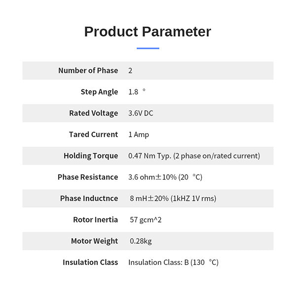Select the 1 Amp value
The height and width of the screenshot is (296, 296).
139,134
